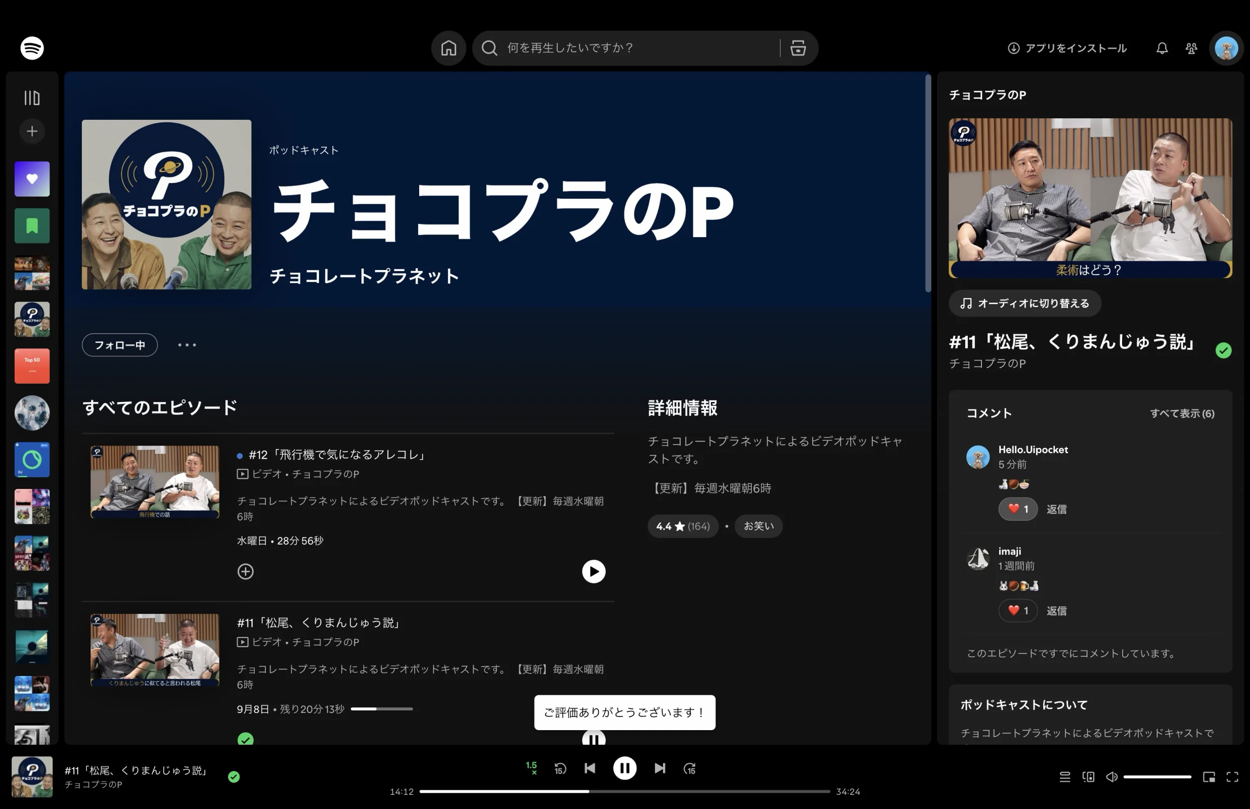Viewport: 1250px width, 809px height.
Task: Switch to audio with オーディオに切り替える
Action: 1024,304
